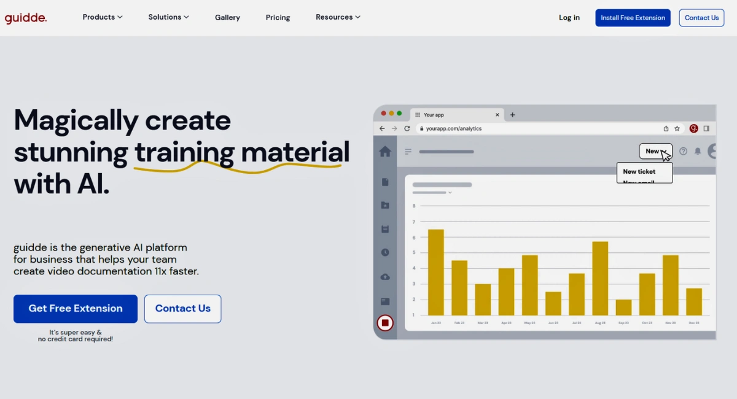The width and height of the screenshot is (737, 399).
Task: Click the red stop recording button
Action: coord(385,323)
